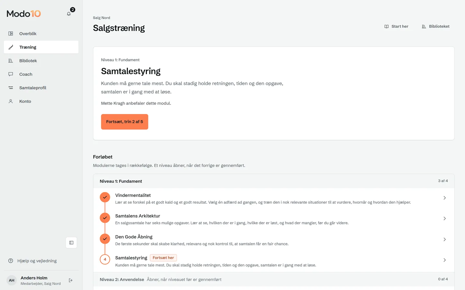
Task: Click the Konto person icon
Action: [11, 101]
